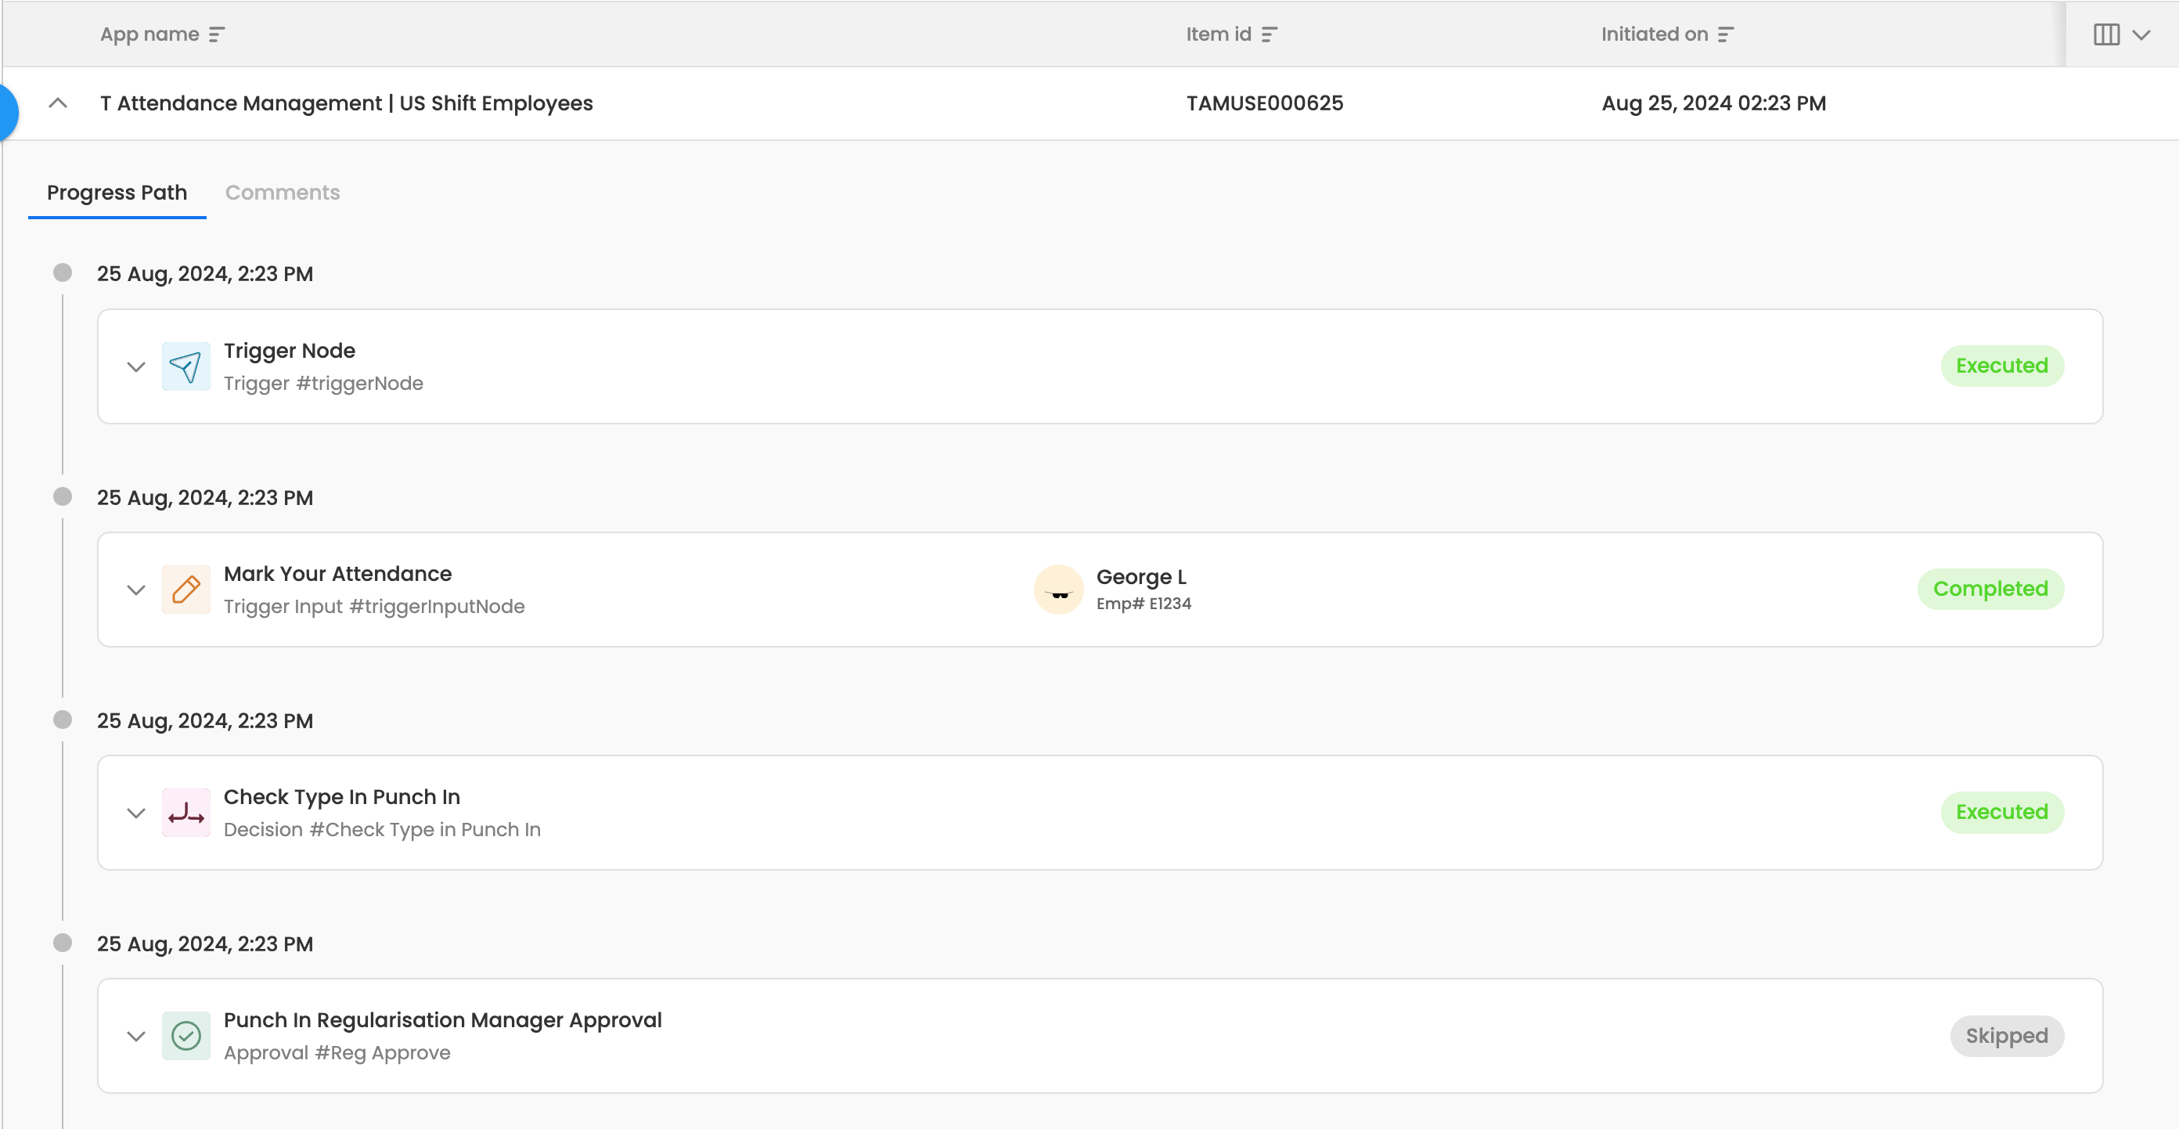The height and width of the screenshot is (1129, 2179).
Task: Click the Skipped status badge
Action: [x=2007, y=1036]
